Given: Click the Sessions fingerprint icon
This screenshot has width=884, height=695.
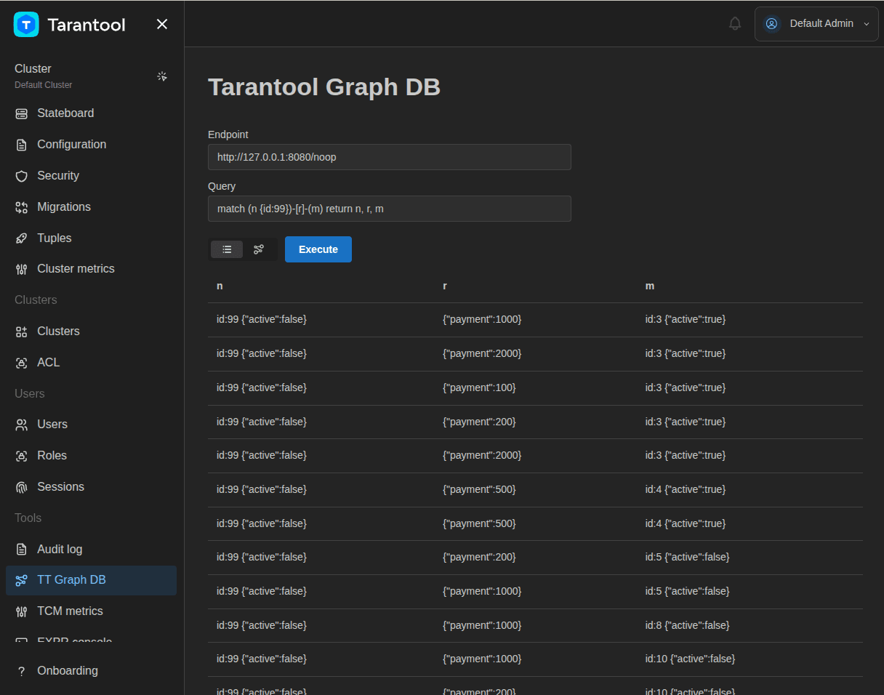Looking at the screenshot, I should 22,487.
